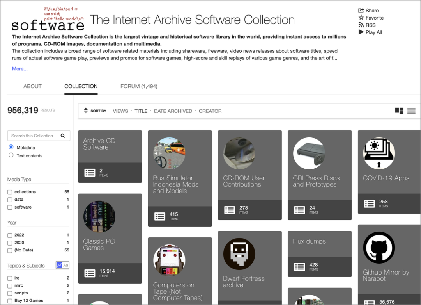
Task: Click the Archive CD Software items list icon
Action: click(90, 173)
